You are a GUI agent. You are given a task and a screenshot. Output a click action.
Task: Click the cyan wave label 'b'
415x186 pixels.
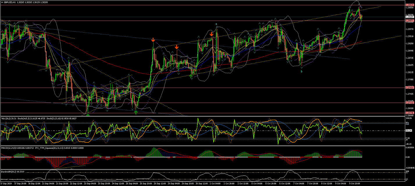[x=301, y=71]
